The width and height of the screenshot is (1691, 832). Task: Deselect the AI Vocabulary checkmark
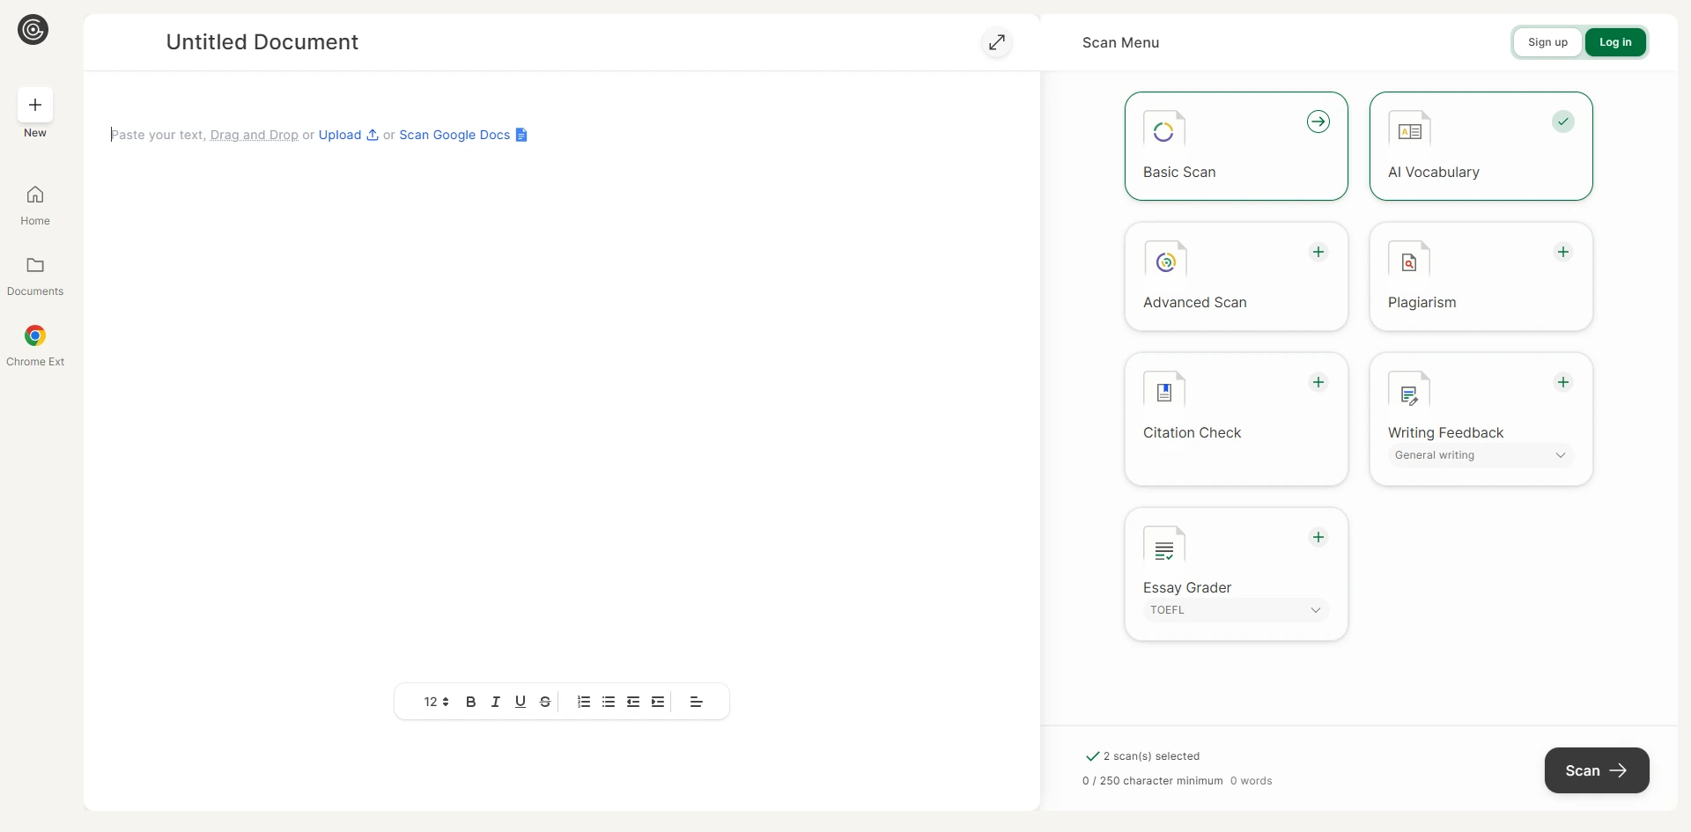tap(1563, 121)
